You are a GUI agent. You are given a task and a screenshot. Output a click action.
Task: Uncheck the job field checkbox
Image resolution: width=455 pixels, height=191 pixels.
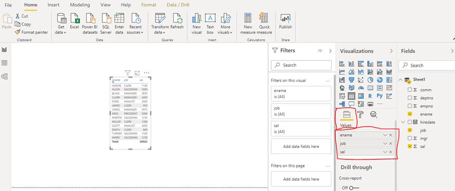point(410,130)
